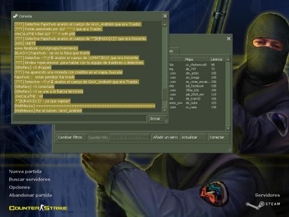Click console scrollbar up arrow

[x=165, y=24]
